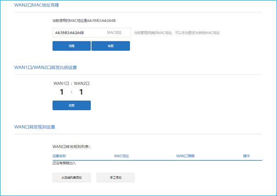Click the 操作 column header
Viewport: 277px width, 196px height.
click(246, 156)
